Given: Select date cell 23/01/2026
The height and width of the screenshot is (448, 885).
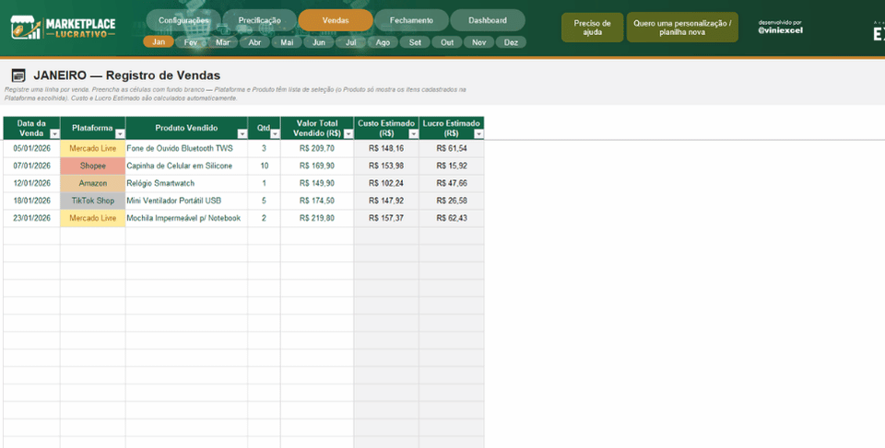Looking at the screenshot, I should (31, 218).
